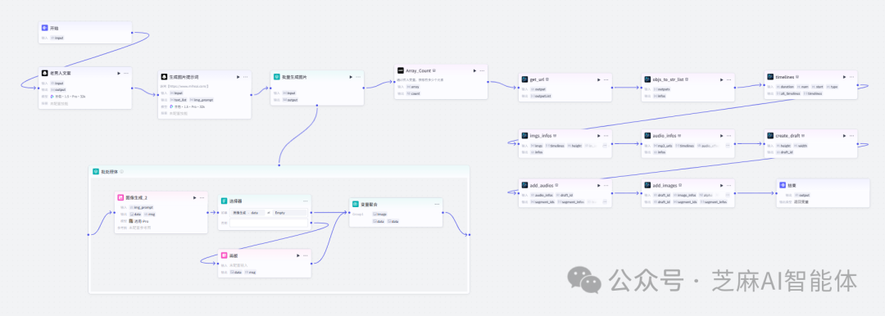The image size is (885, 316).
Task: Open the ellipsis menu on 生成图片提示词 node
Action: (x=246, y=76)
